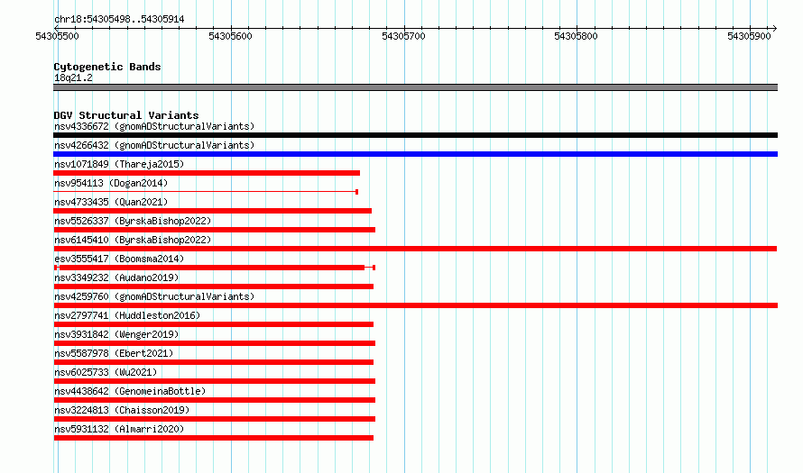Image resolution: width=803 pixels, height=473 pixels.
Task: Click the nsv3931842 (Wenger2019) label
Action: tap(116, 334)
